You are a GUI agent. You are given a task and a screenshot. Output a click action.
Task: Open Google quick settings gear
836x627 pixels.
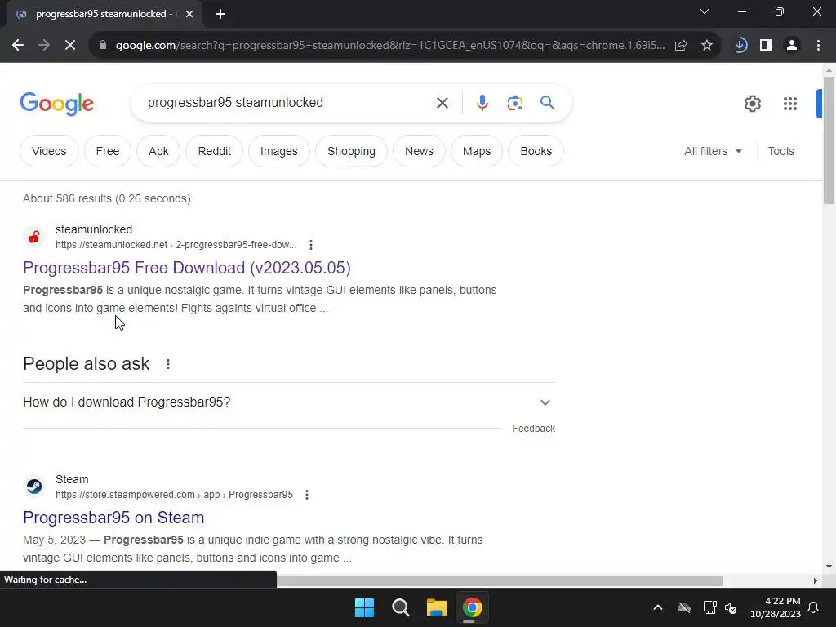click(752, 104)
